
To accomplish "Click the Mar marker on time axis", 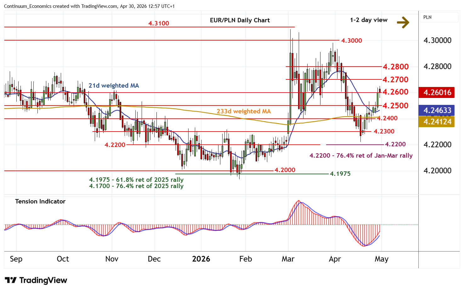I will coord(288,259).
